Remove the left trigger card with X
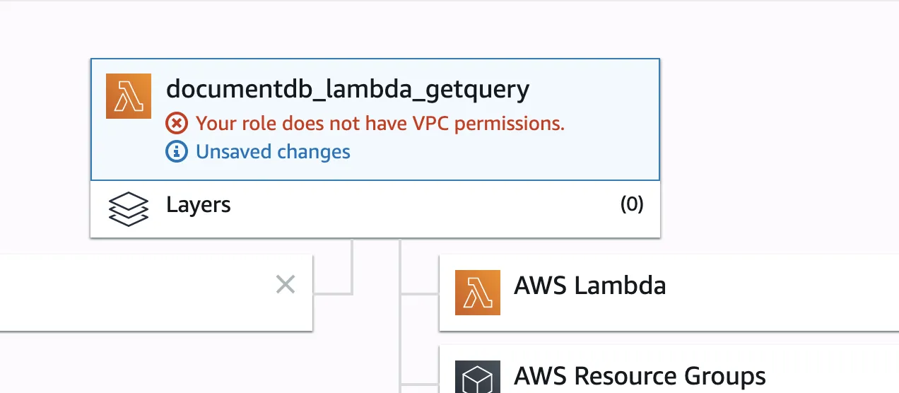This screenshot has width=899, height=393. [286, 285]
